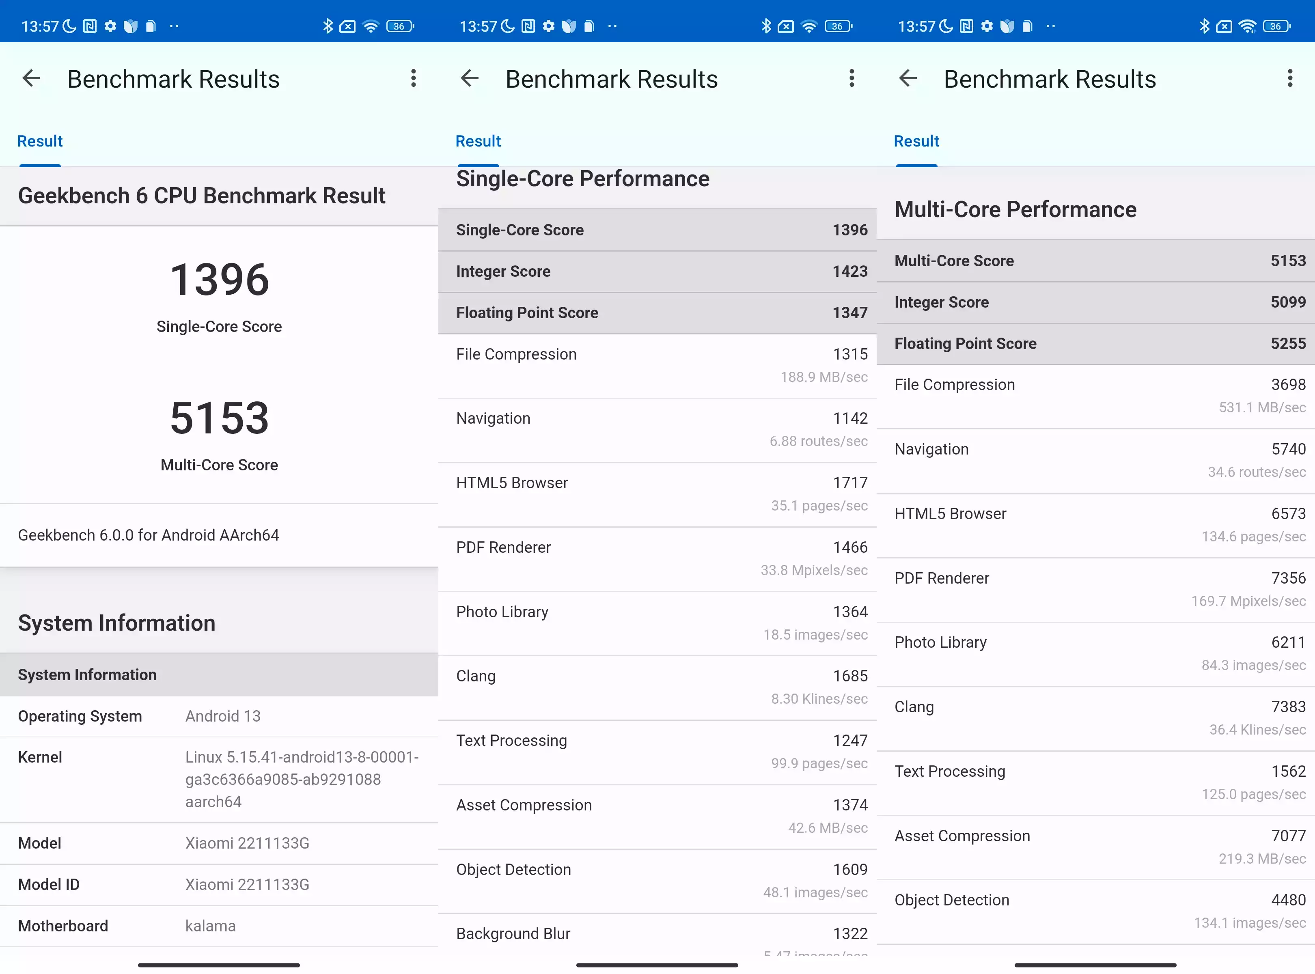The height and width of the screenshot is (974, 1315).
Task: Tap Multi-Core Score 5153 header row
Action: pos(1096,261)
